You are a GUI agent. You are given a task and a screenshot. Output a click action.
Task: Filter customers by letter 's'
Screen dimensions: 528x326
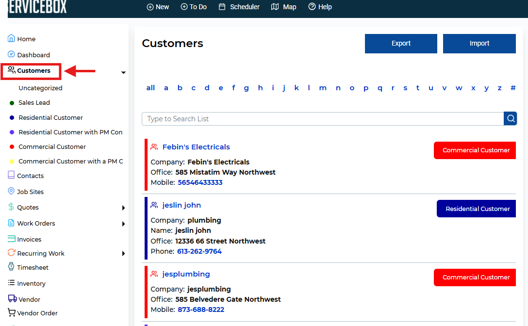405,88
